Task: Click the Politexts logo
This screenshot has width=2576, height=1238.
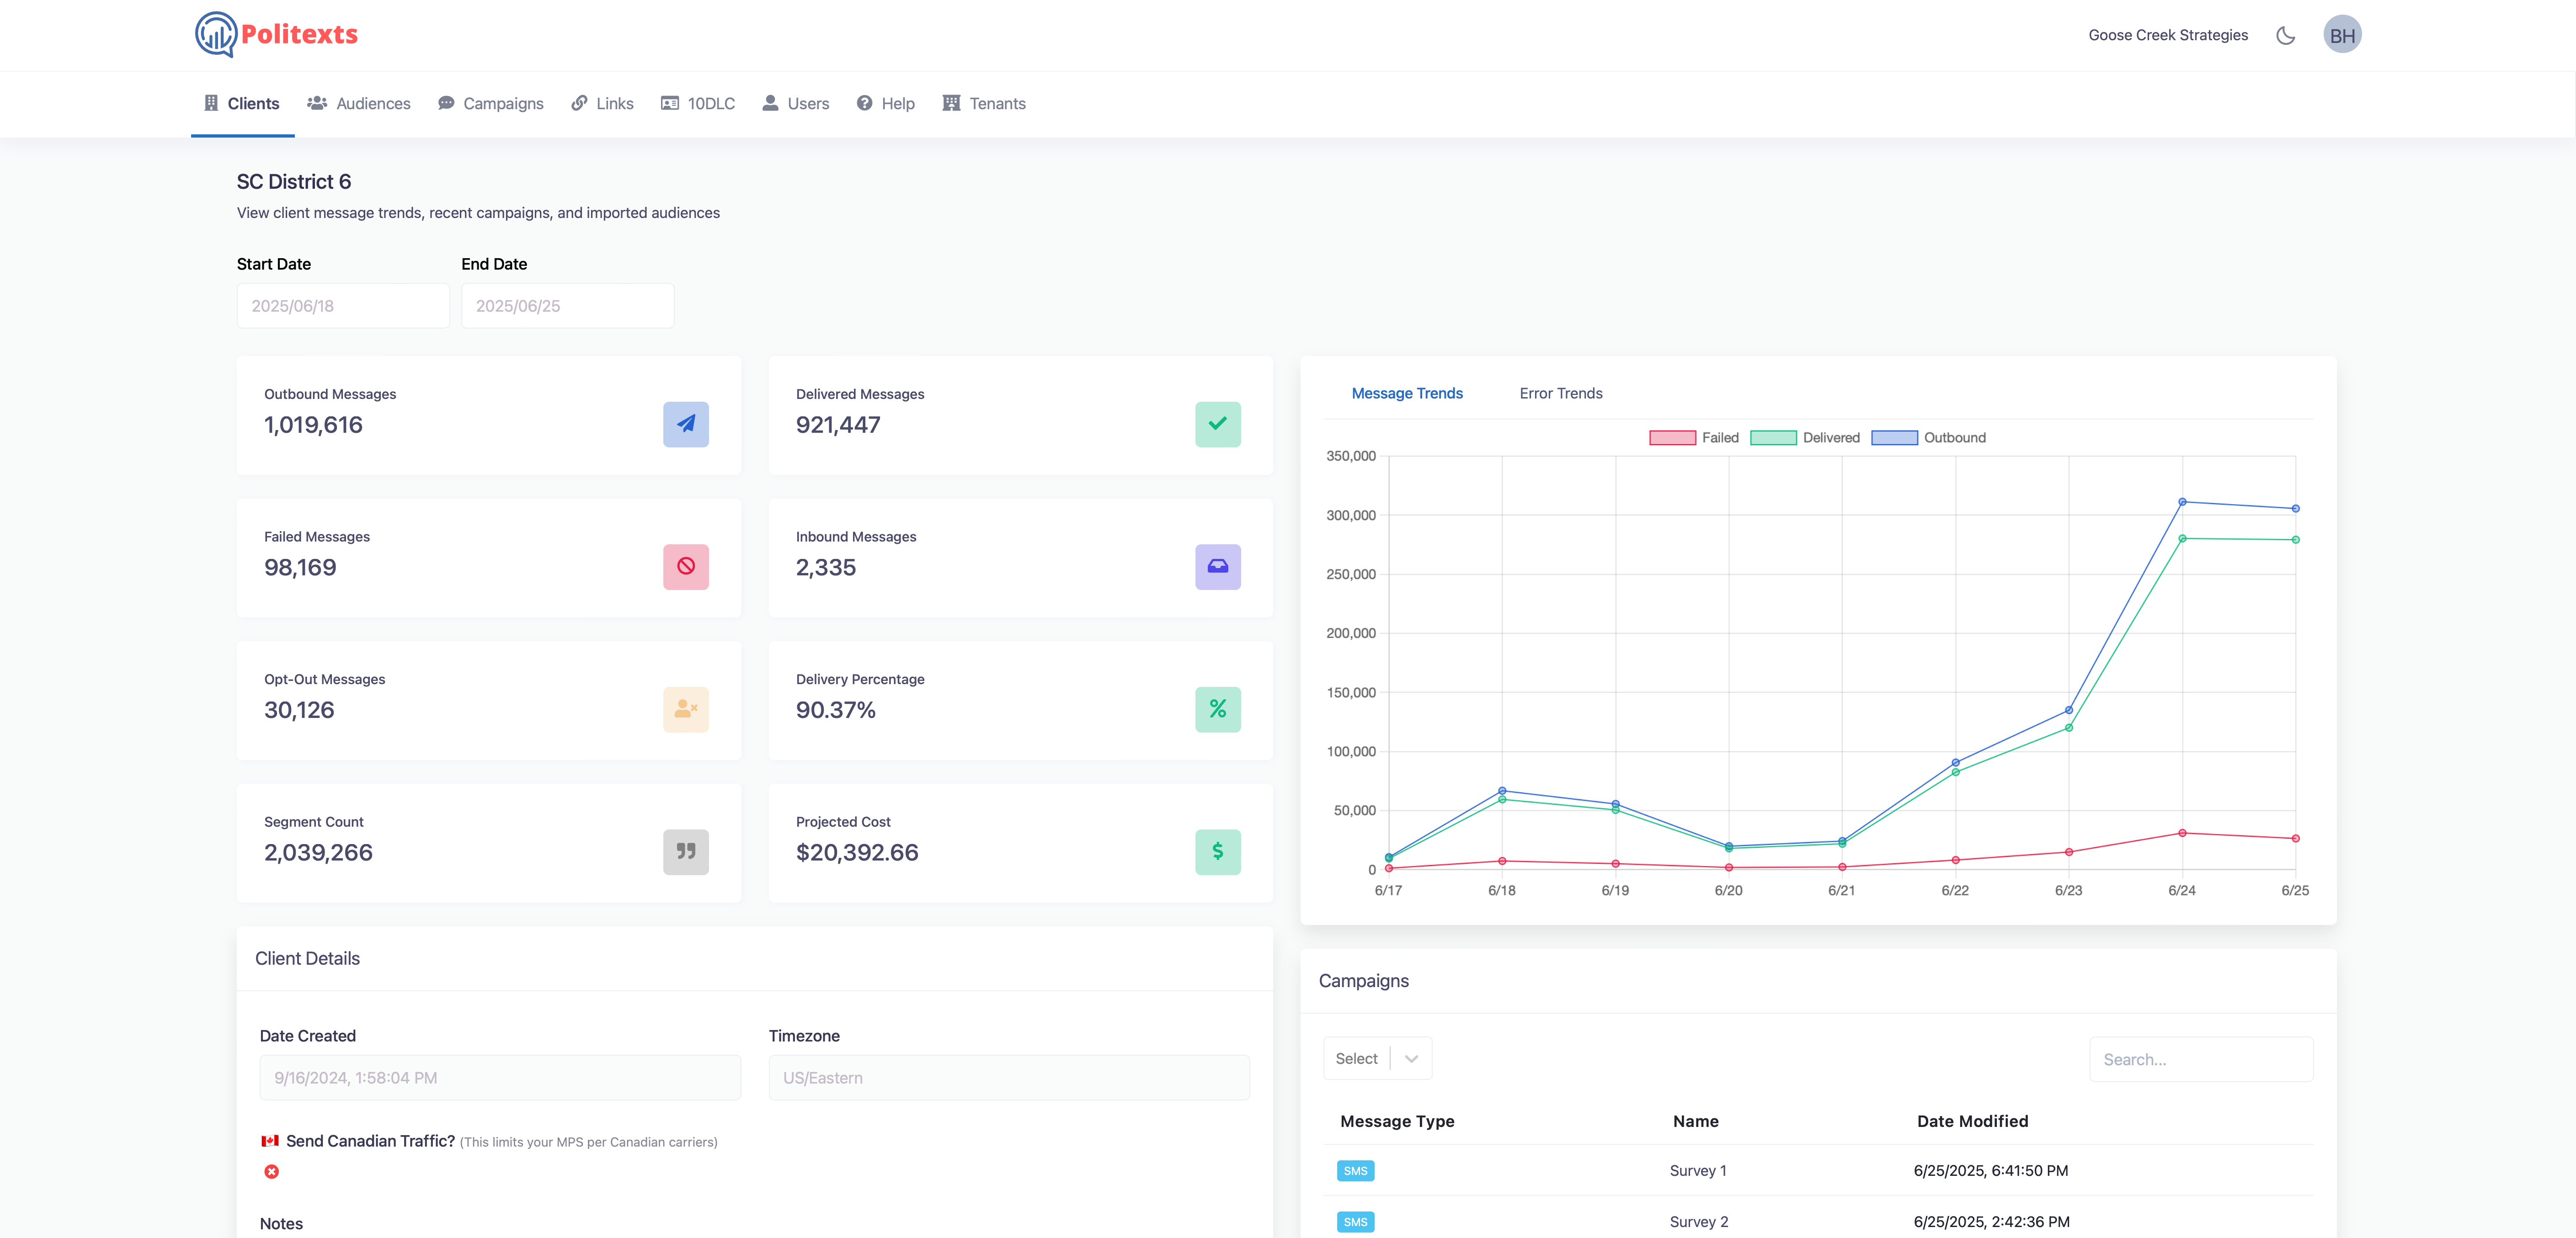Action: coord(276,35)
